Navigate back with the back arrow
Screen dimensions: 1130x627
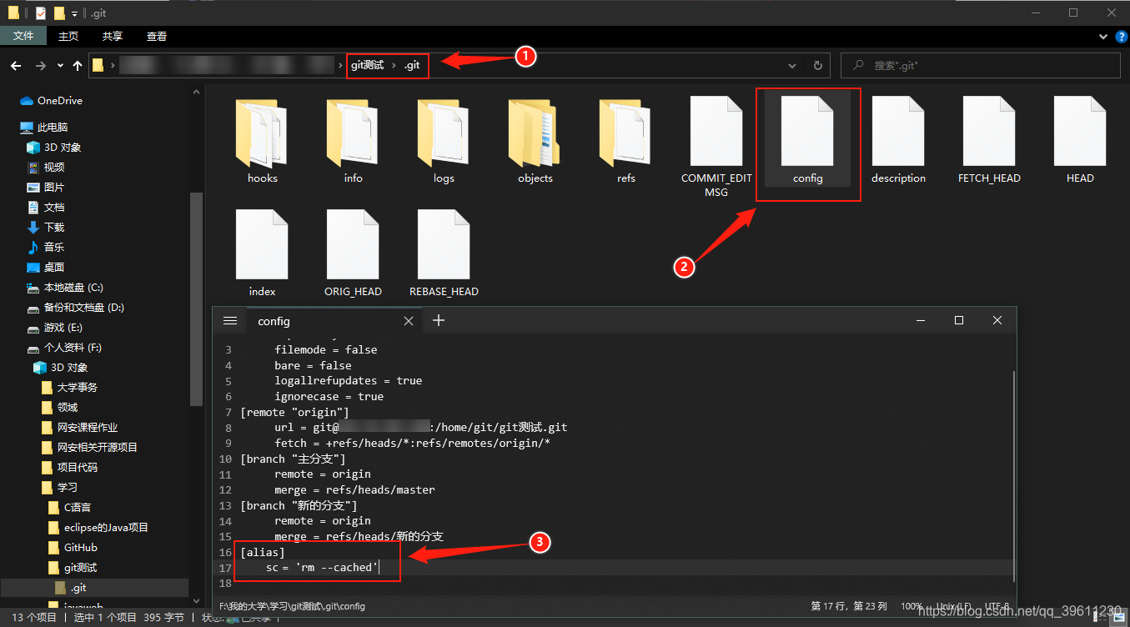coord(15,65)
